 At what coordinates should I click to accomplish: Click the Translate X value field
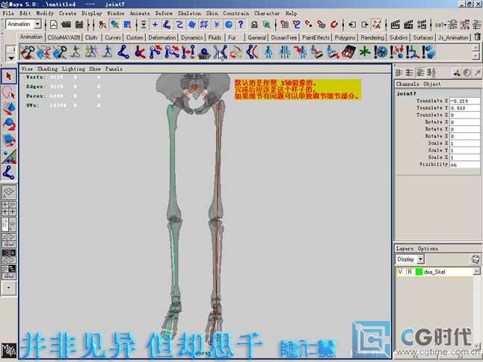(464, 101)
